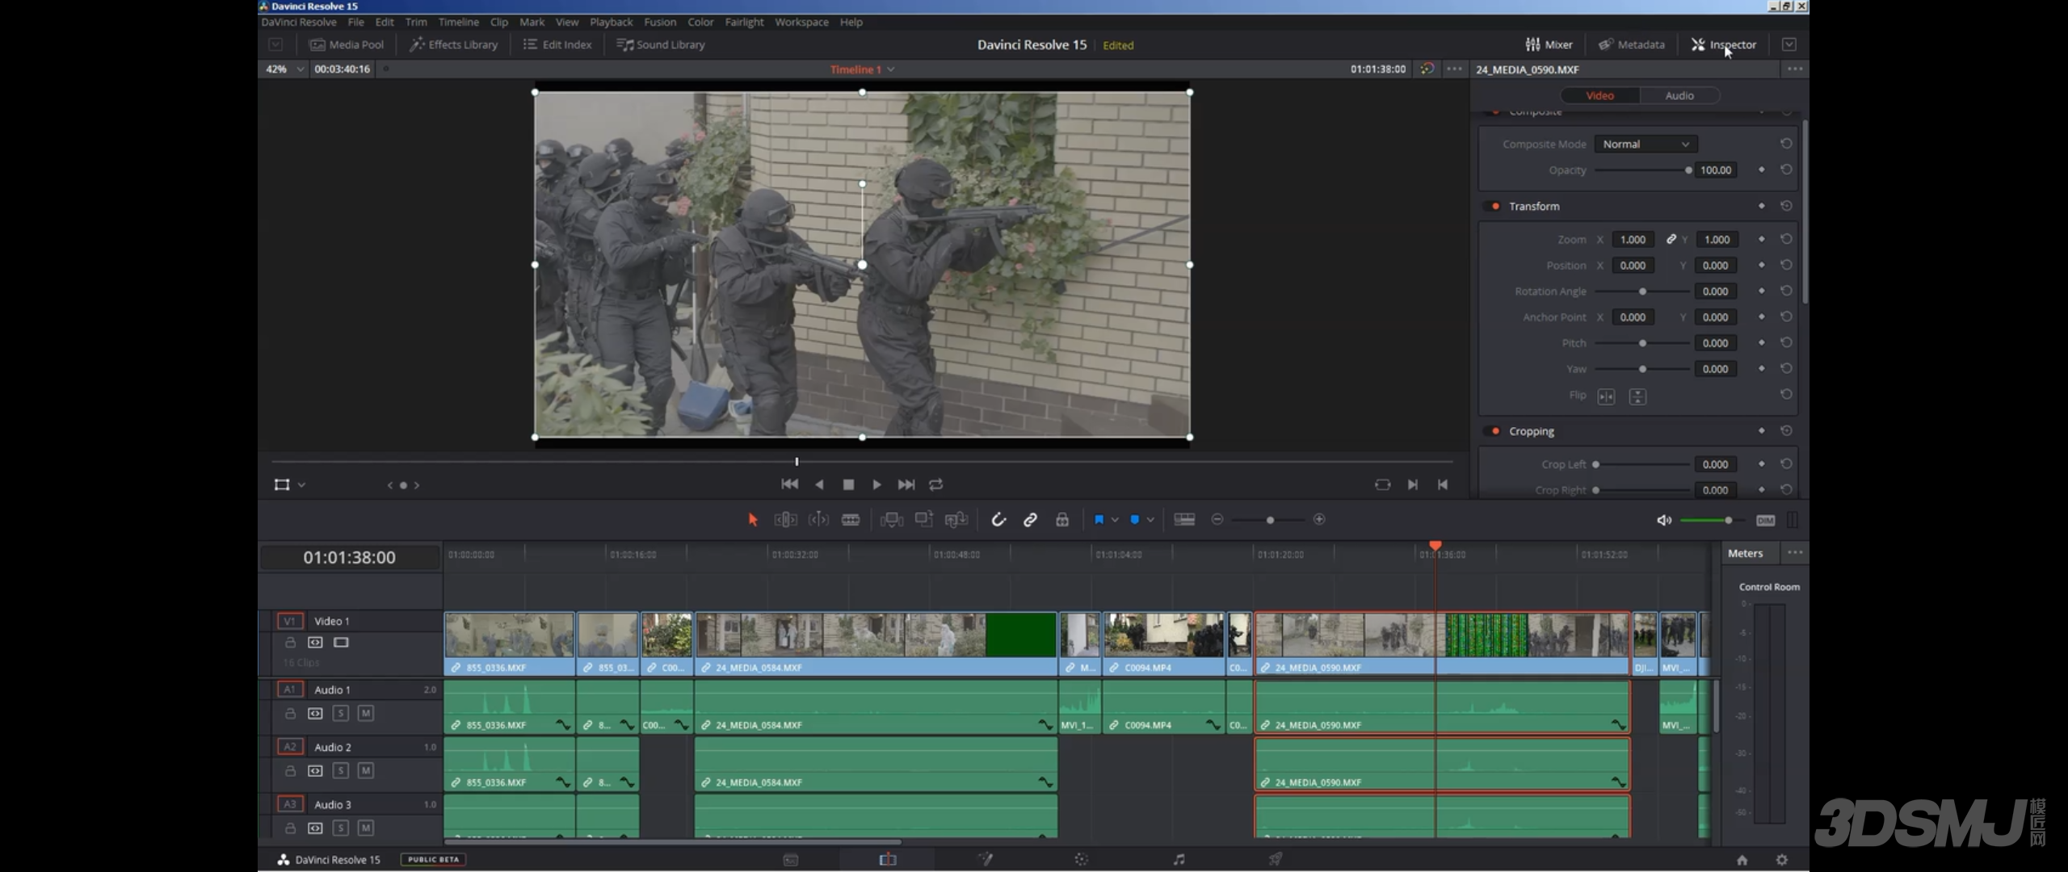Select the C0094.MP4 video clip
The width and height of the screenshot is (2068, 872).
point(1163,643)
